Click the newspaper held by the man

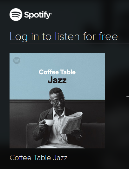[x=71, y=123]
